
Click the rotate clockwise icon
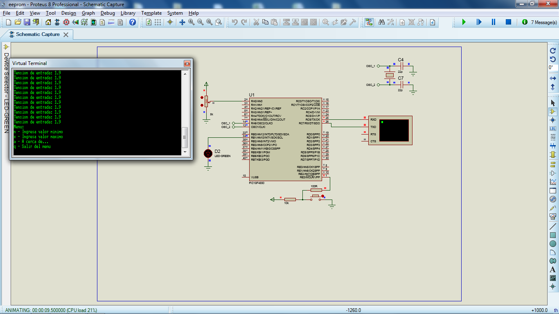coord(553,51)
